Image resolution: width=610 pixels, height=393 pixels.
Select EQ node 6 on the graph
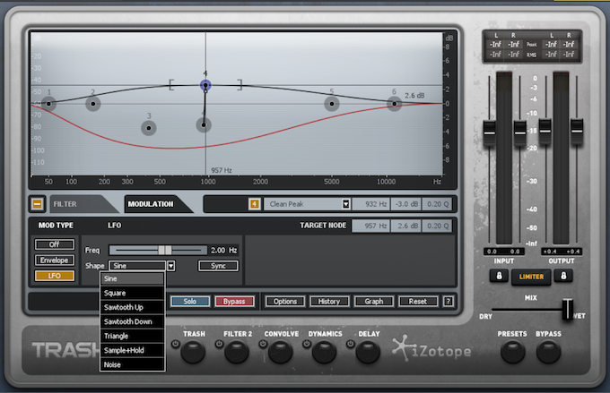click(x=394, y=104)
